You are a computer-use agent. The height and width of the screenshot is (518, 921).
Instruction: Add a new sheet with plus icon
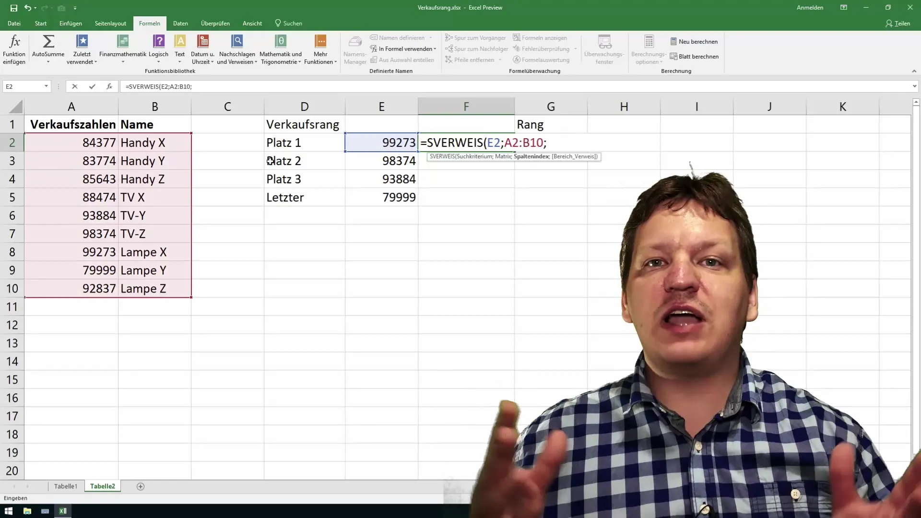(141, 486)
